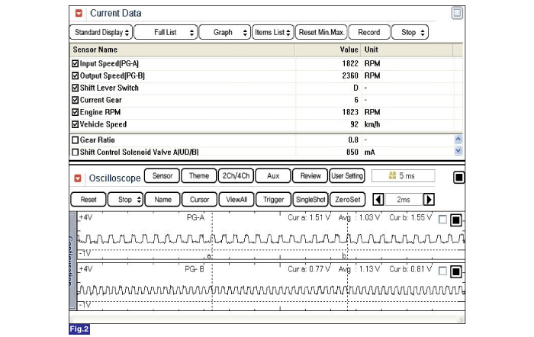Open the Standard Display dropdown
The width and height of the screenshot is (534, 337).
tap(100, 33)
